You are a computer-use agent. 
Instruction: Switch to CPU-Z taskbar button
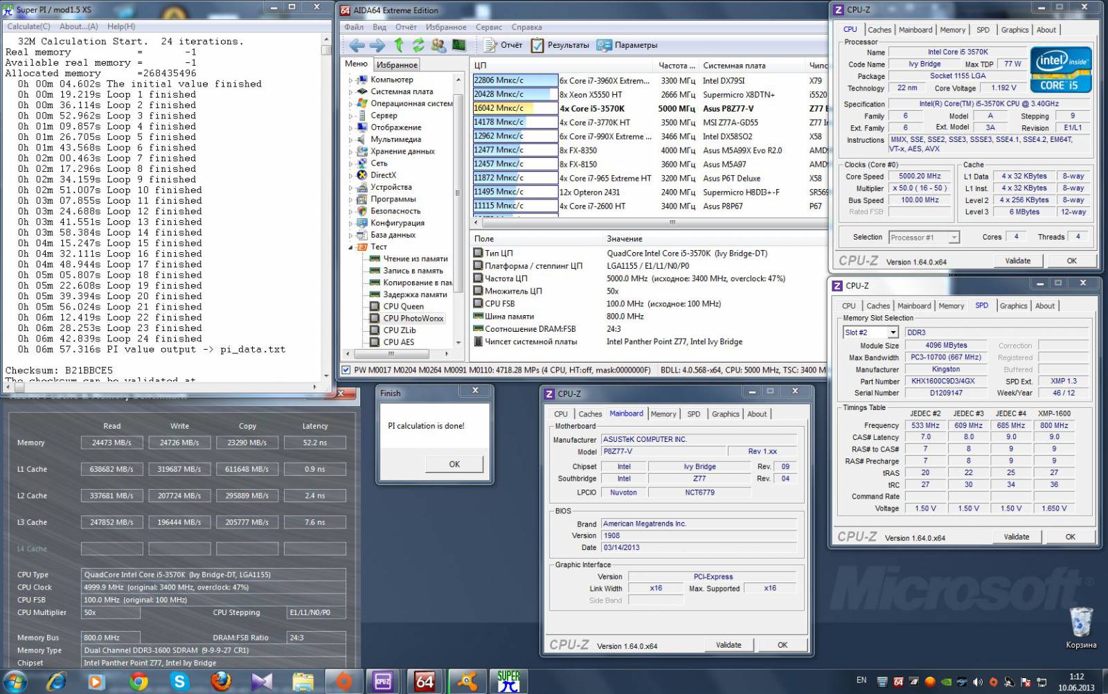[x=383, y=682]
